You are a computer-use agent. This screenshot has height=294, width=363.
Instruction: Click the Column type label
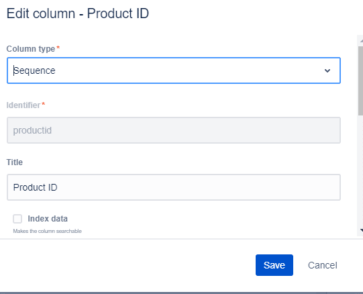coord(31,49)
